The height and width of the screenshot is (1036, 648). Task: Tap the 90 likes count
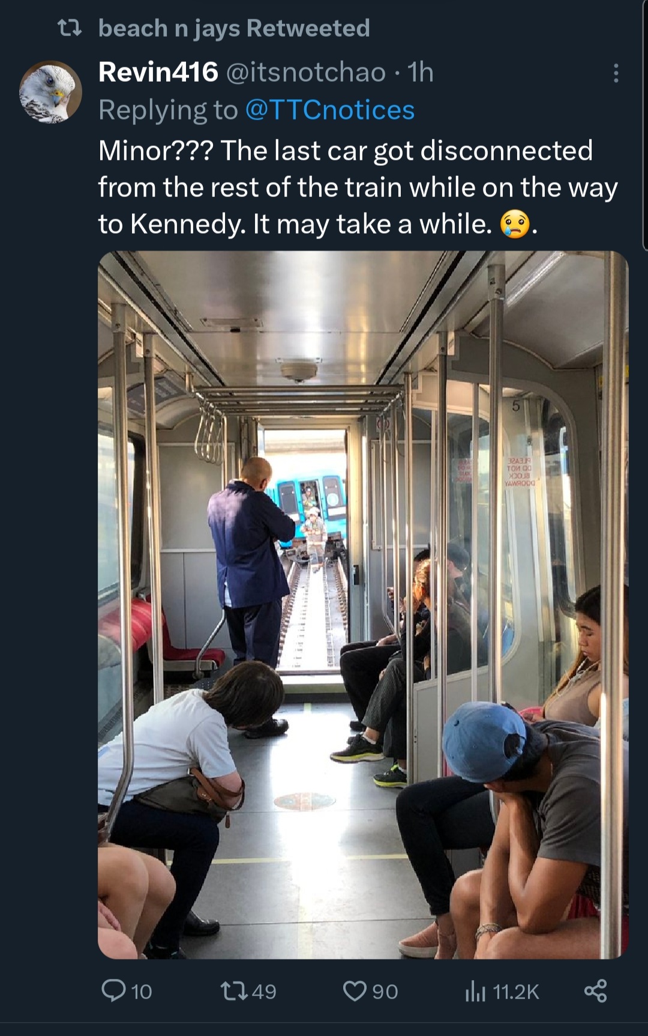pyautogui.click(x=385, y=992)
